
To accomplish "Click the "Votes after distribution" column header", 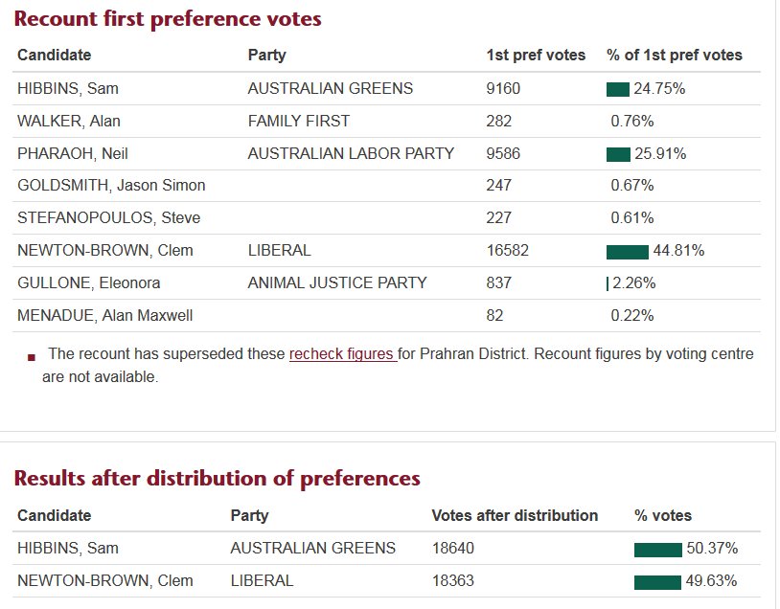I will coord(515,516).
